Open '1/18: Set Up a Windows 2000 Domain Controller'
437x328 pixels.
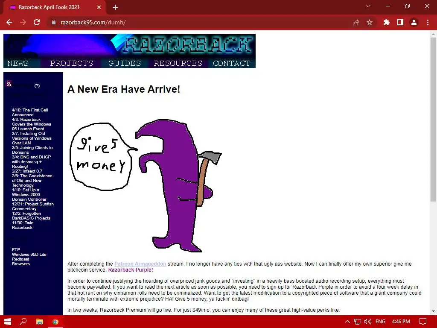[x=29, y=194]
